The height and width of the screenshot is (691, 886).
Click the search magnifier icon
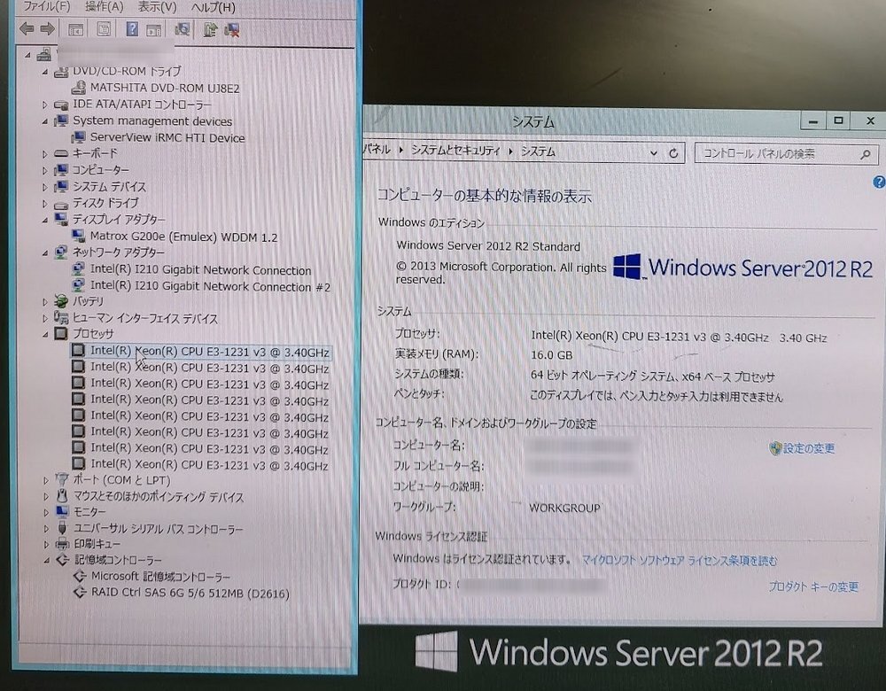pos(865,154)
